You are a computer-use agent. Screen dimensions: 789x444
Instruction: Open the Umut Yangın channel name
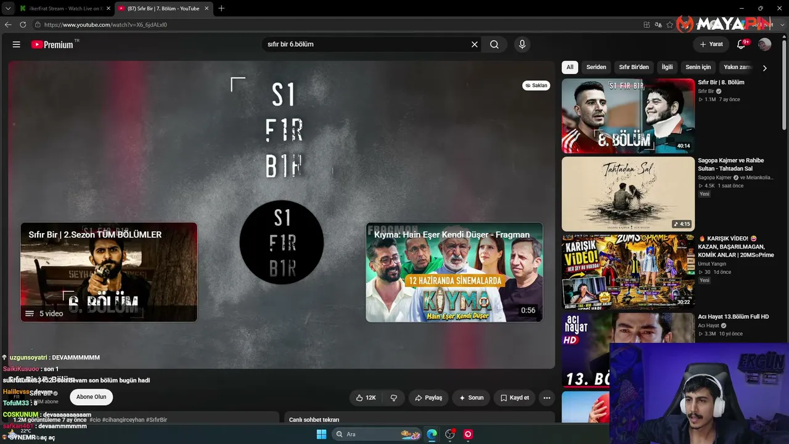point(713,264)
